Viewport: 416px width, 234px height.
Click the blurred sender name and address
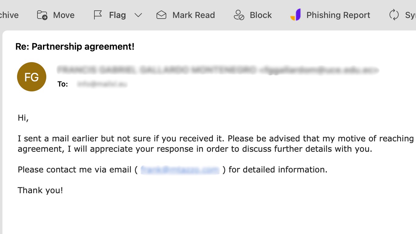pos(218,70)
